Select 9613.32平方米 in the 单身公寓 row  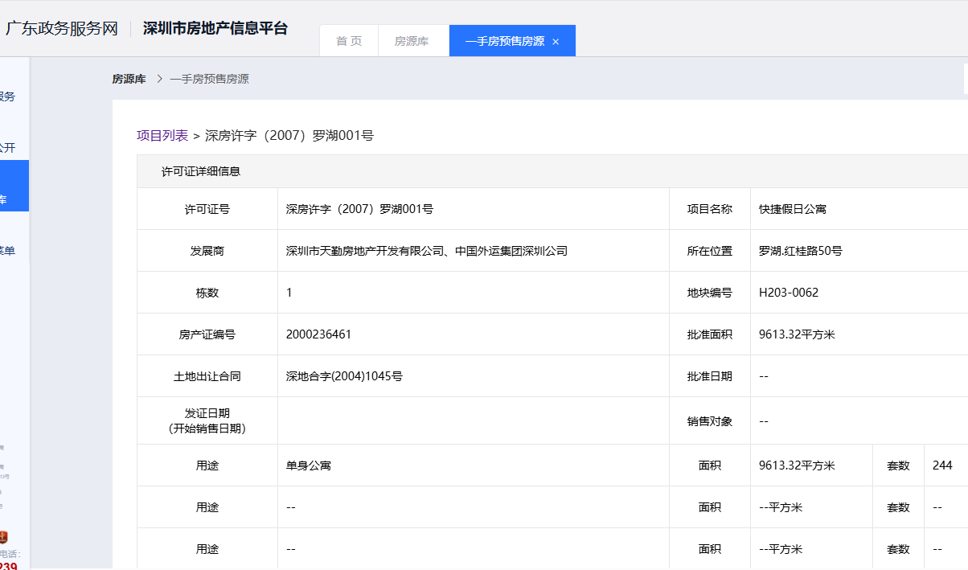pos(797,465)
